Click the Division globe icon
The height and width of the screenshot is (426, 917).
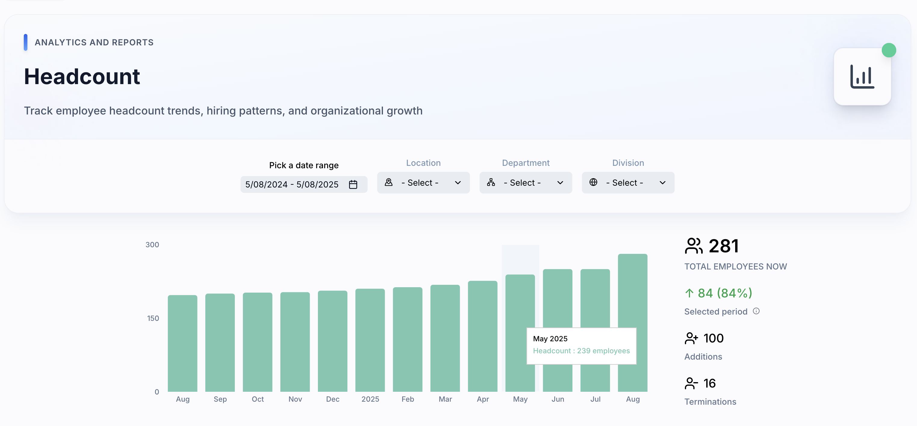click(593, 183)
